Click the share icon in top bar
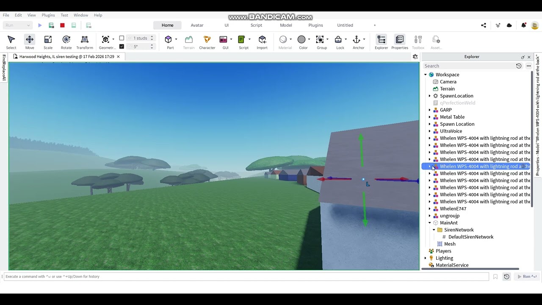Image resolution: width=542 pixels, height=305 pixels. 484,25
